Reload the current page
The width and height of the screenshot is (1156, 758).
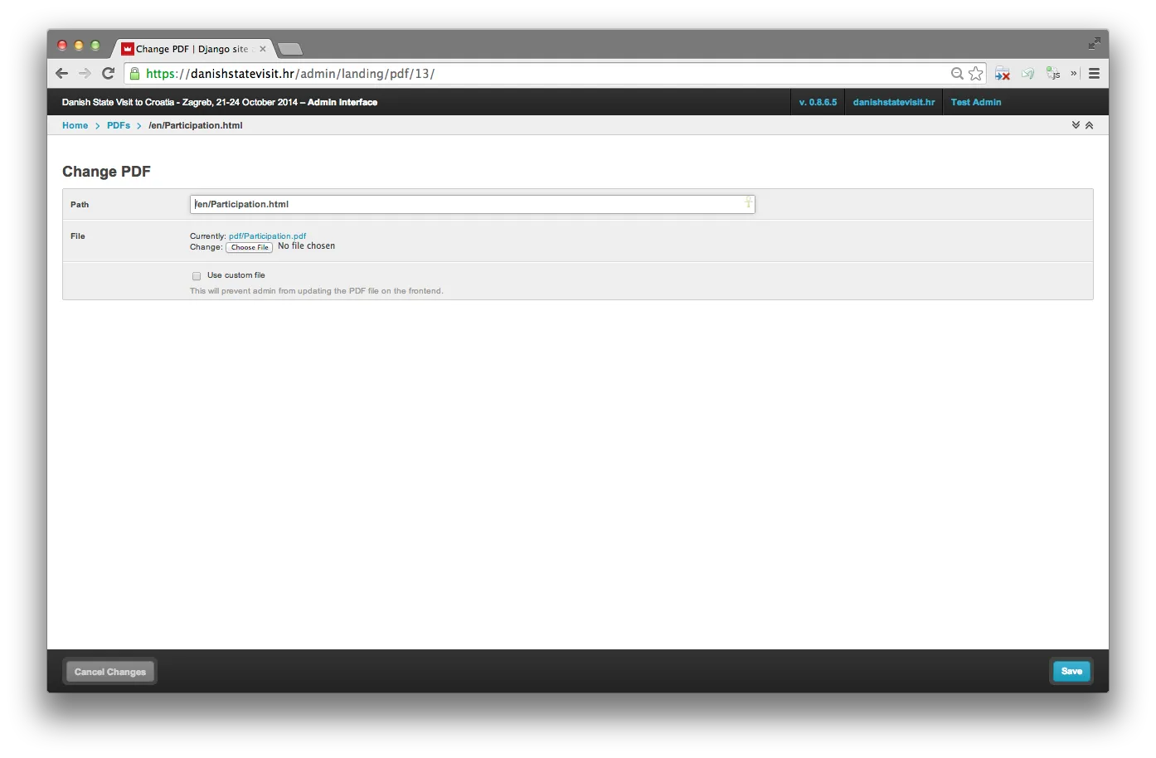[108, 73]
